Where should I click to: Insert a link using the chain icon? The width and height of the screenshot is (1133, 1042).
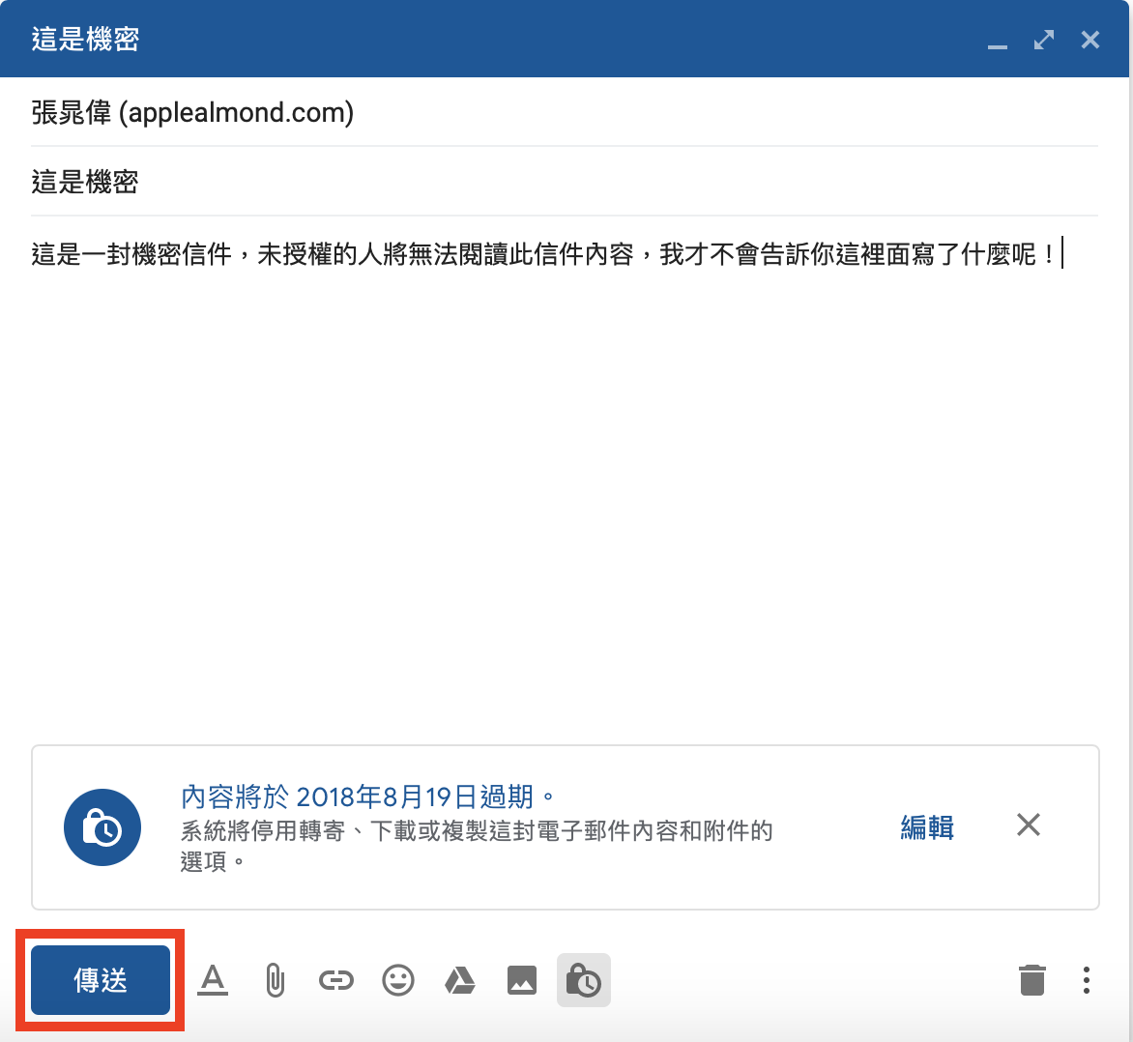336,980
